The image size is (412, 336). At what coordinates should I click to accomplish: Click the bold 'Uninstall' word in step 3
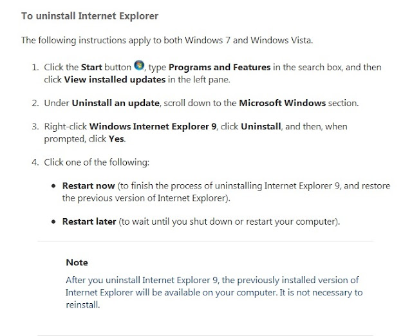261,126
